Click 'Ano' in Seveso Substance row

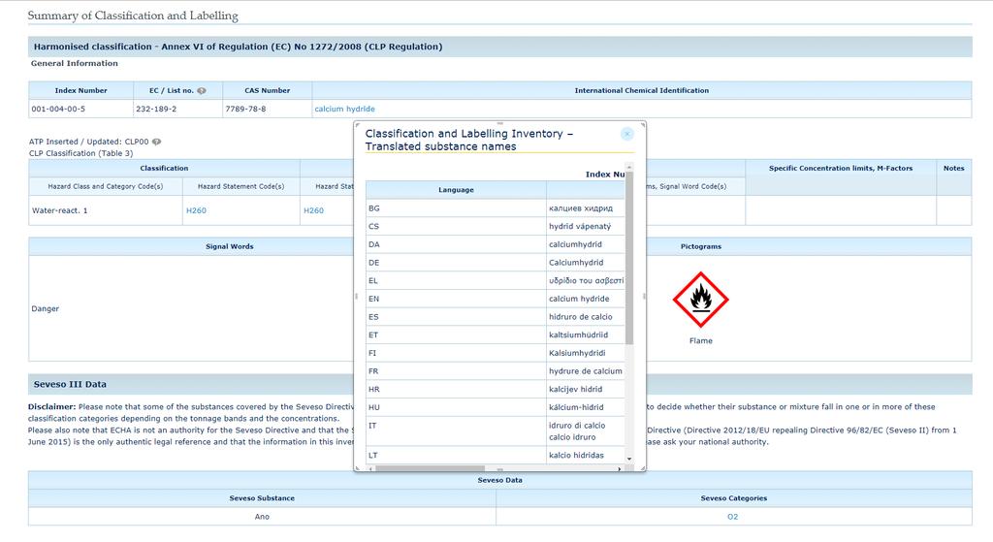pyautogui.click(x=262, y=517)
